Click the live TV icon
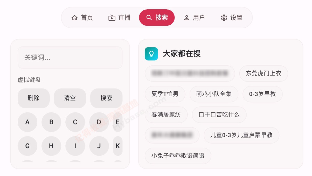This screenshot has width=312, height=176. 112,18
